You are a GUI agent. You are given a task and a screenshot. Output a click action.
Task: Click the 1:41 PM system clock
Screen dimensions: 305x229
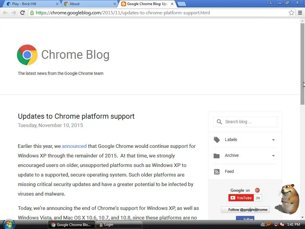(293, 225)
